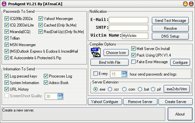This screenshot has width=195, height=123.
Task: Click the purple orb icon in title bar
Action: [x=4, y=4]
